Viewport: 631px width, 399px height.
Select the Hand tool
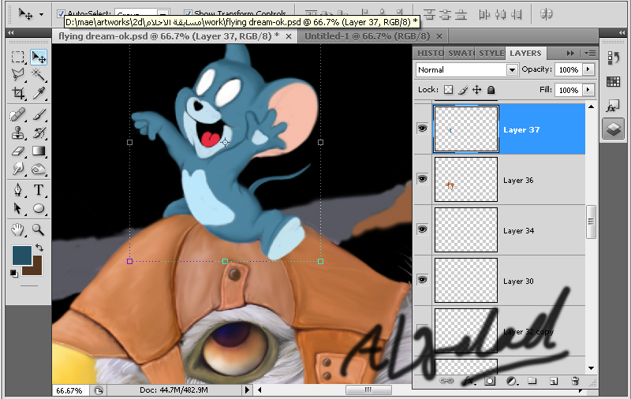click(17, 229)
